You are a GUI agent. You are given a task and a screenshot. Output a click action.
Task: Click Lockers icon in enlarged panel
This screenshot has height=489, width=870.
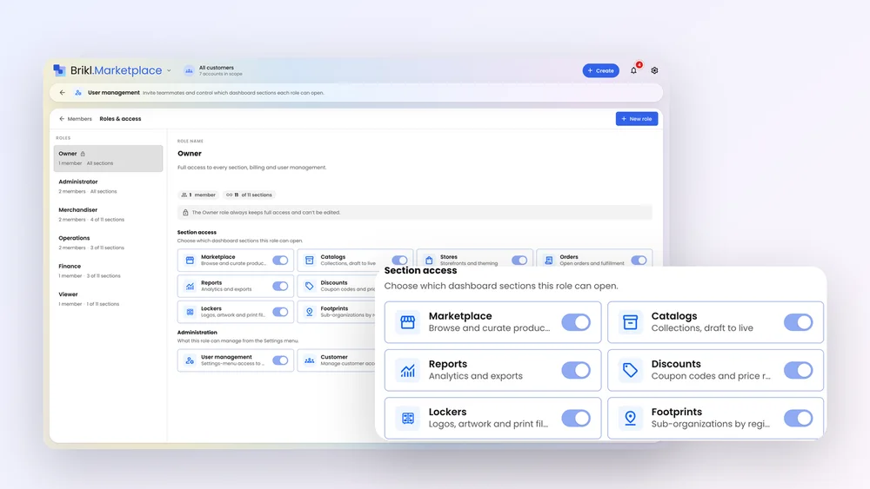coord(408,418)
